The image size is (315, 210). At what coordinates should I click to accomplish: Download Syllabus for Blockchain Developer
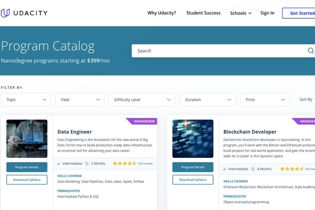click(x=192, y=180)
